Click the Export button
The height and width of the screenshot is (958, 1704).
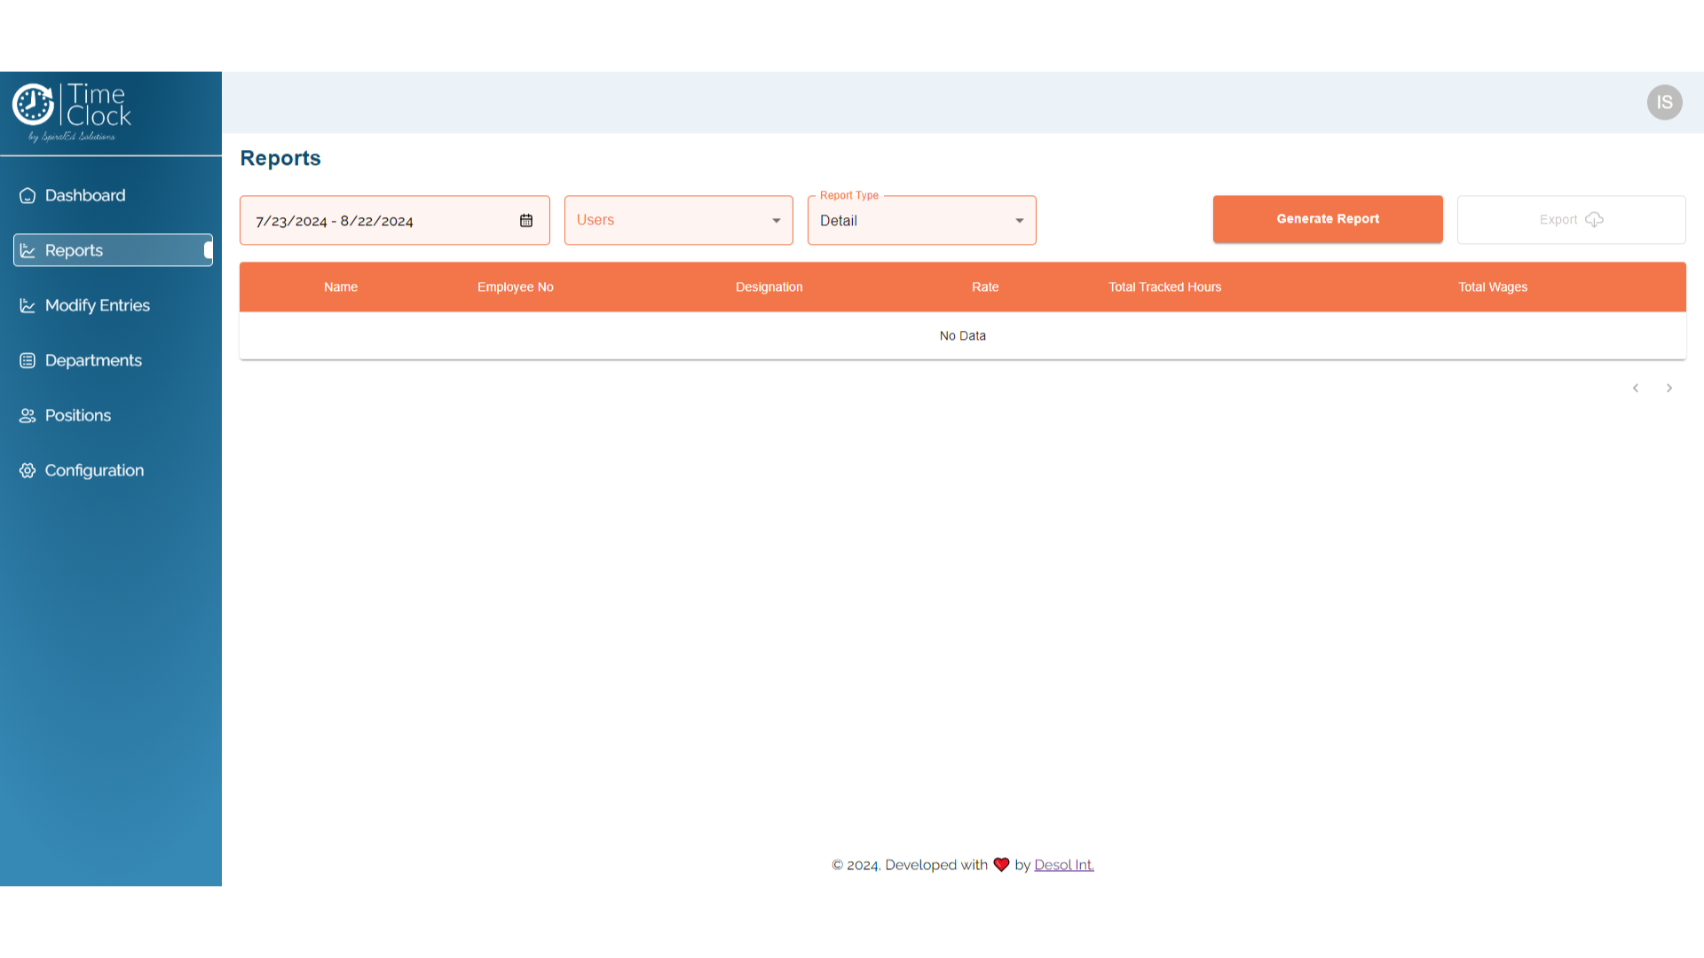(1570, 220)
